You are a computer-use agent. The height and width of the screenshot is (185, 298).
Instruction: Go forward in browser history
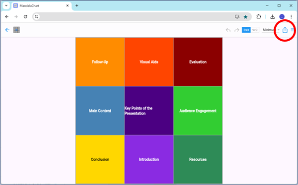coord(16,17)
